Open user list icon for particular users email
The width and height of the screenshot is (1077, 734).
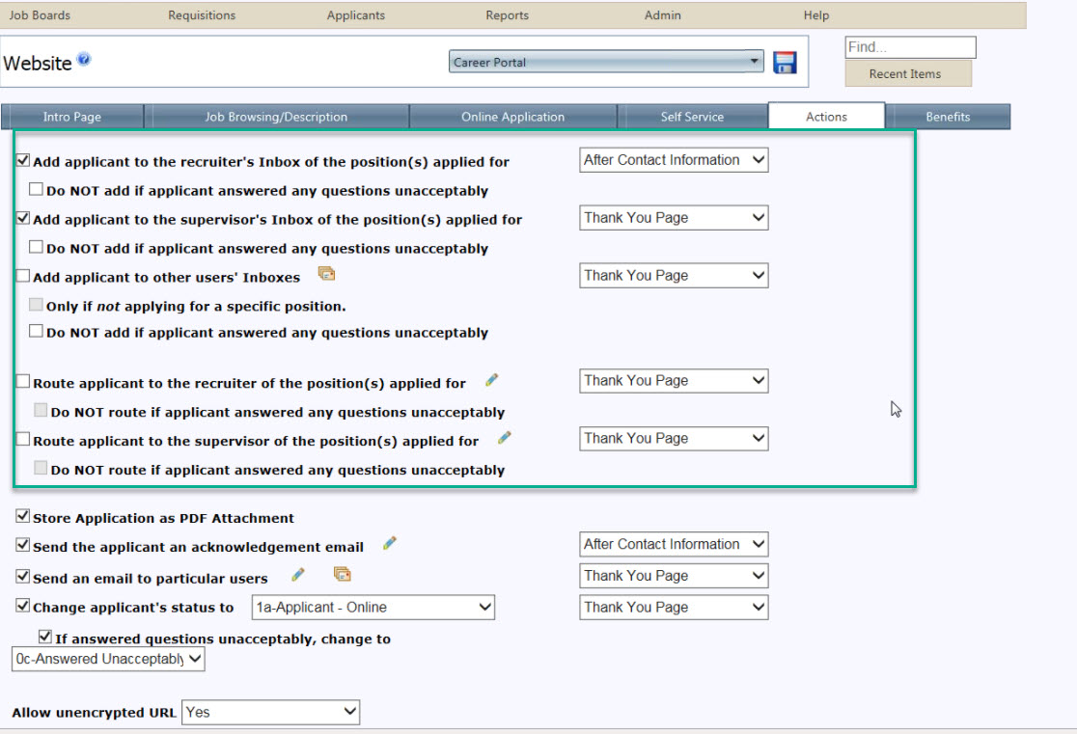pyautogui.click(x=342, y=575)
